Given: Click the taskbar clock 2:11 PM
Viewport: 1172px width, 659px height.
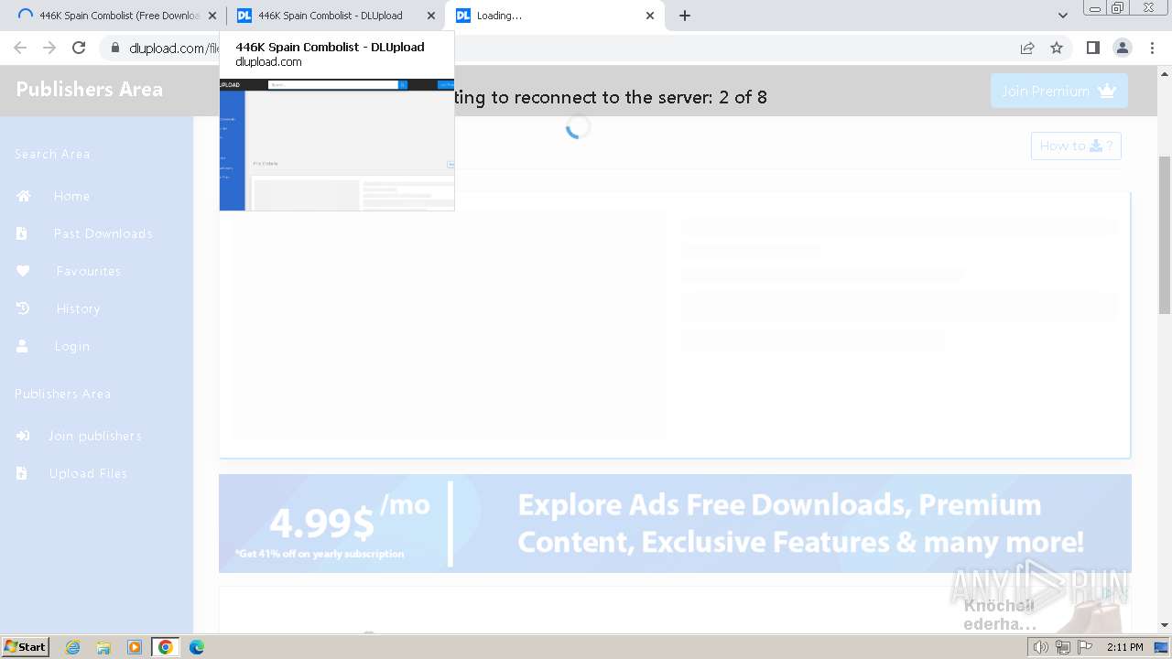Looking at the screenshot, I should pos(1125,647).
